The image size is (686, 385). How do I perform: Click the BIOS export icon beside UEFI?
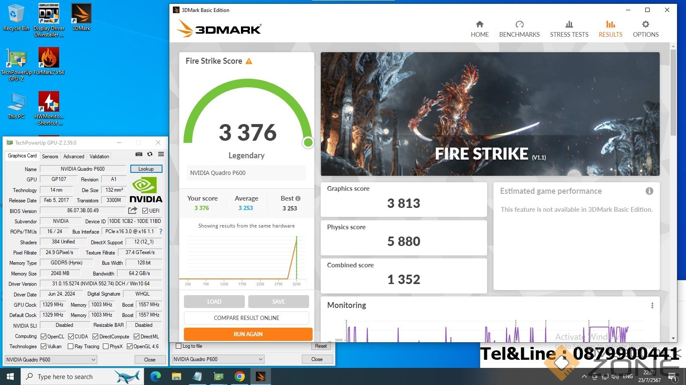coord(132,210)
